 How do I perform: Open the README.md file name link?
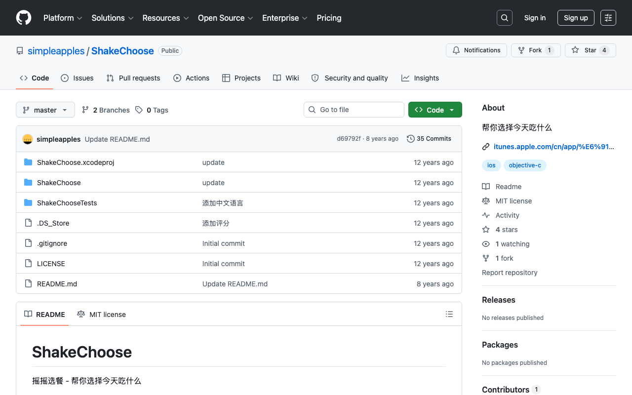[57, 284]
